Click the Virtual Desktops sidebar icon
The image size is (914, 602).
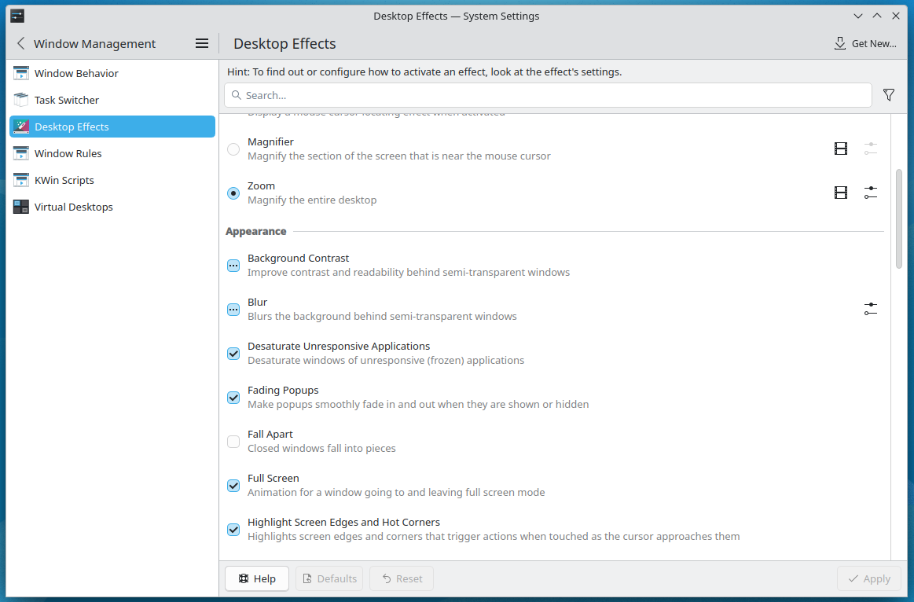click(21, 207)
